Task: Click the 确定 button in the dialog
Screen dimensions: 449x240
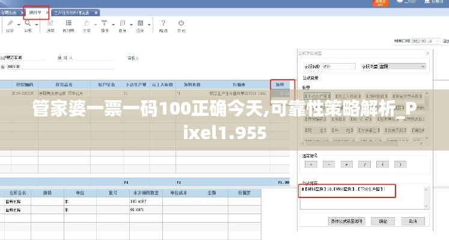Action: coord(382,221)
